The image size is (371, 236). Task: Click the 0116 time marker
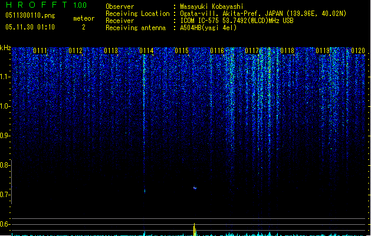[217, 51]
